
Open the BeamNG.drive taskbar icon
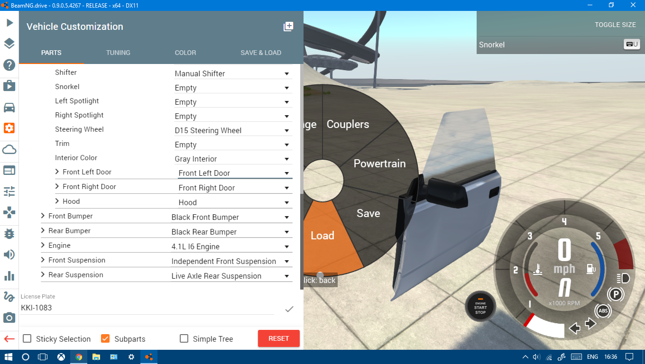(x=149, y=357)
